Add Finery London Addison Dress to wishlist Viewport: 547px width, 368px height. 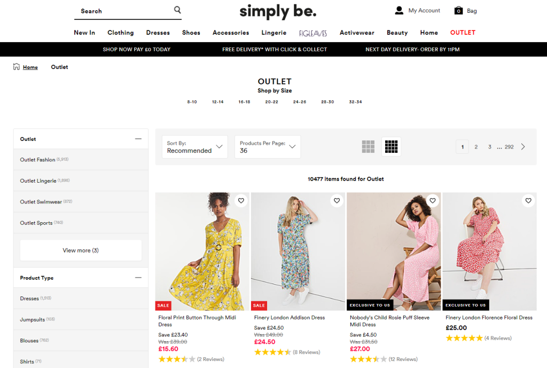coord(337,201)
